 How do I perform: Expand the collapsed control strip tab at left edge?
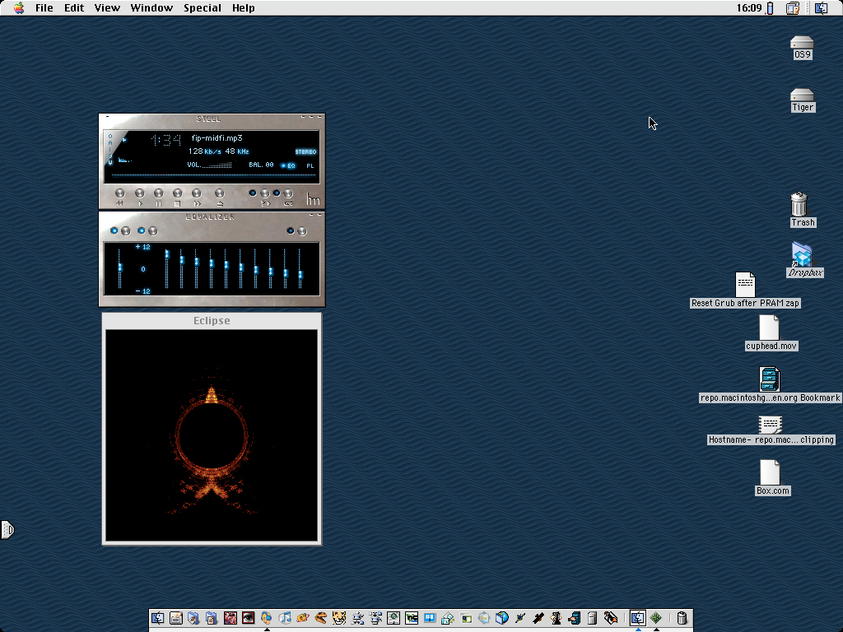[7, 530]
